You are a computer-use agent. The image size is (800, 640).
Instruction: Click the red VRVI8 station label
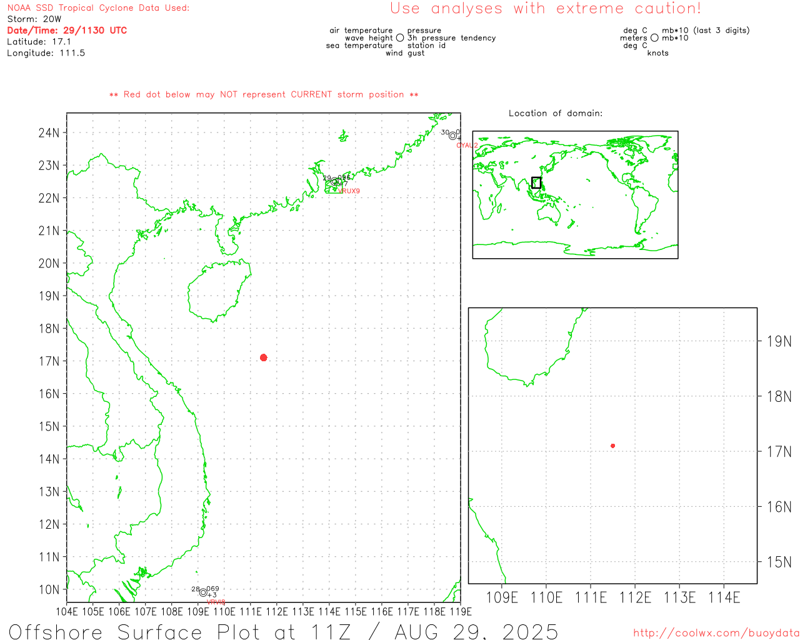[216, 602]
